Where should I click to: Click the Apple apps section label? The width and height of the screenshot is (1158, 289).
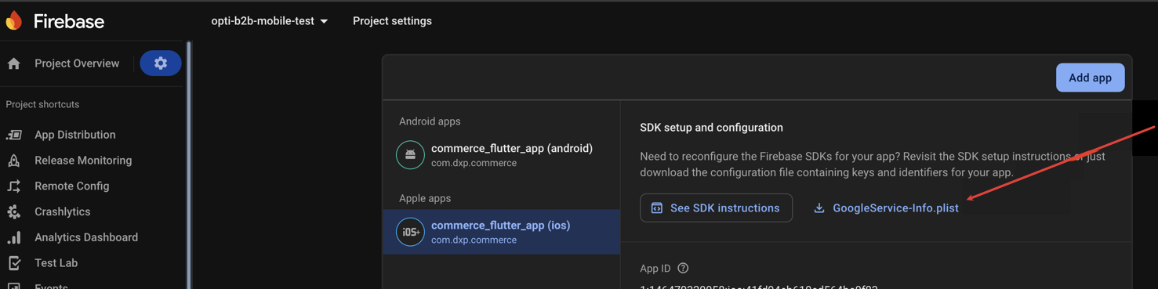pyautogui.click(x=425, y=198)
